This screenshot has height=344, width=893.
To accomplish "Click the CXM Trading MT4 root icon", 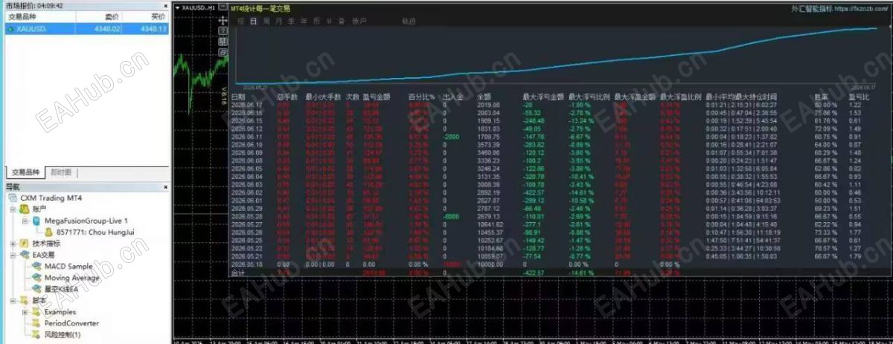I will pos(14,198).
